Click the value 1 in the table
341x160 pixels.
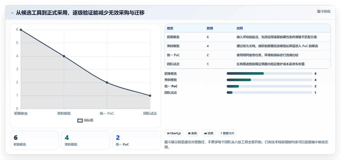pyautogui.click(x=208, y=64)
